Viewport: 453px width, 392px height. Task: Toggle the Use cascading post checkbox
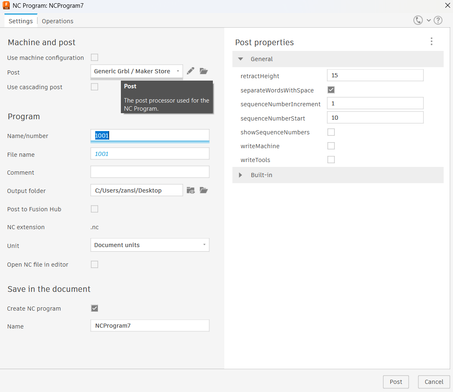[x=94, y=87]
